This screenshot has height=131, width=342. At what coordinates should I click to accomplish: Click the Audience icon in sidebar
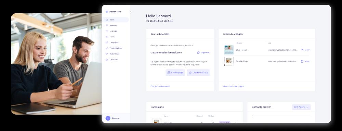pyautogui.click(x=107, y=26)
